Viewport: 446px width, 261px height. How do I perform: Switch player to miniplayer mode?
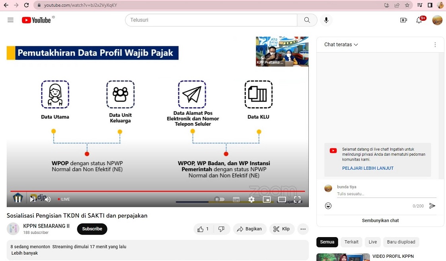coord(267,199)
